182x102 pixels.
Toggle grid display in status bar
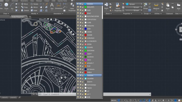119,100
